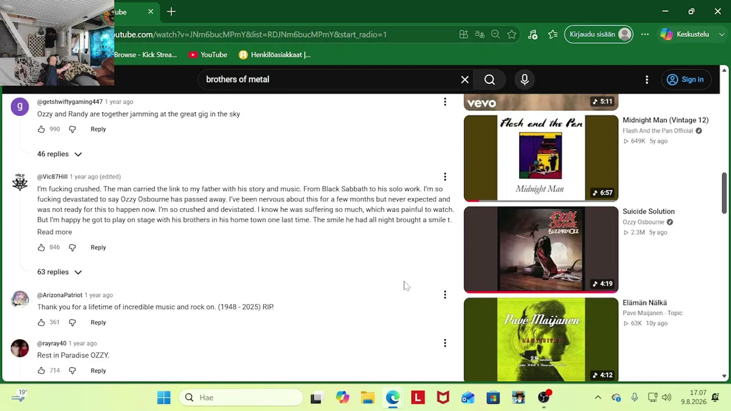Viewport: 731px width, 411px height.
Task: Open the red L app on taskbar
Action: [418, 397]
